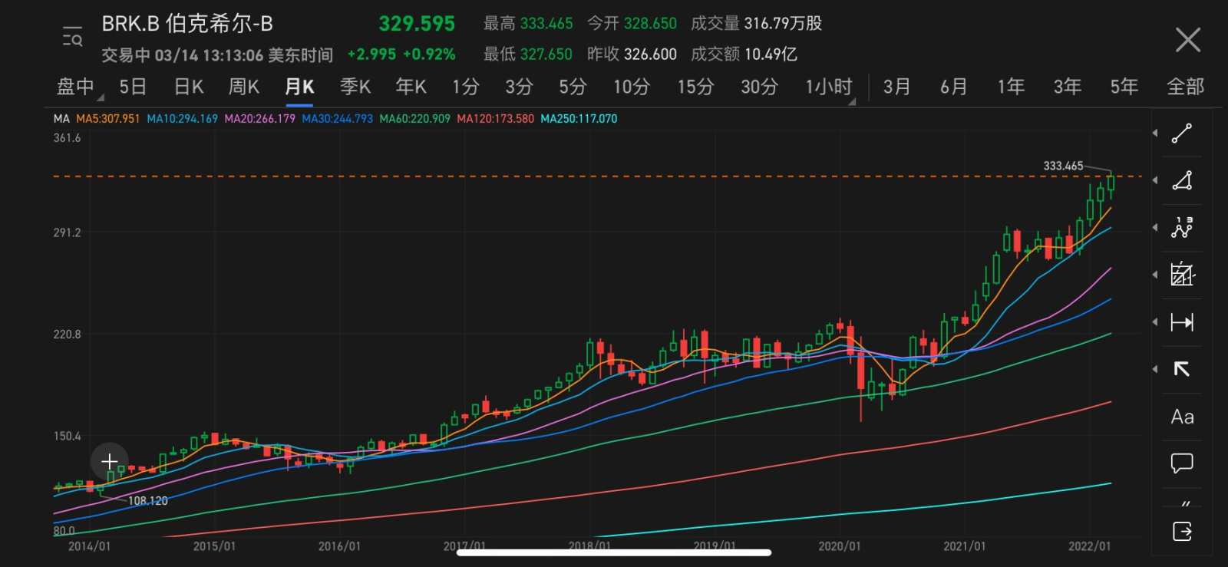The image size is (1228, 567).
Task: Switch to the 日K daily chart tab
Action: 189,87
